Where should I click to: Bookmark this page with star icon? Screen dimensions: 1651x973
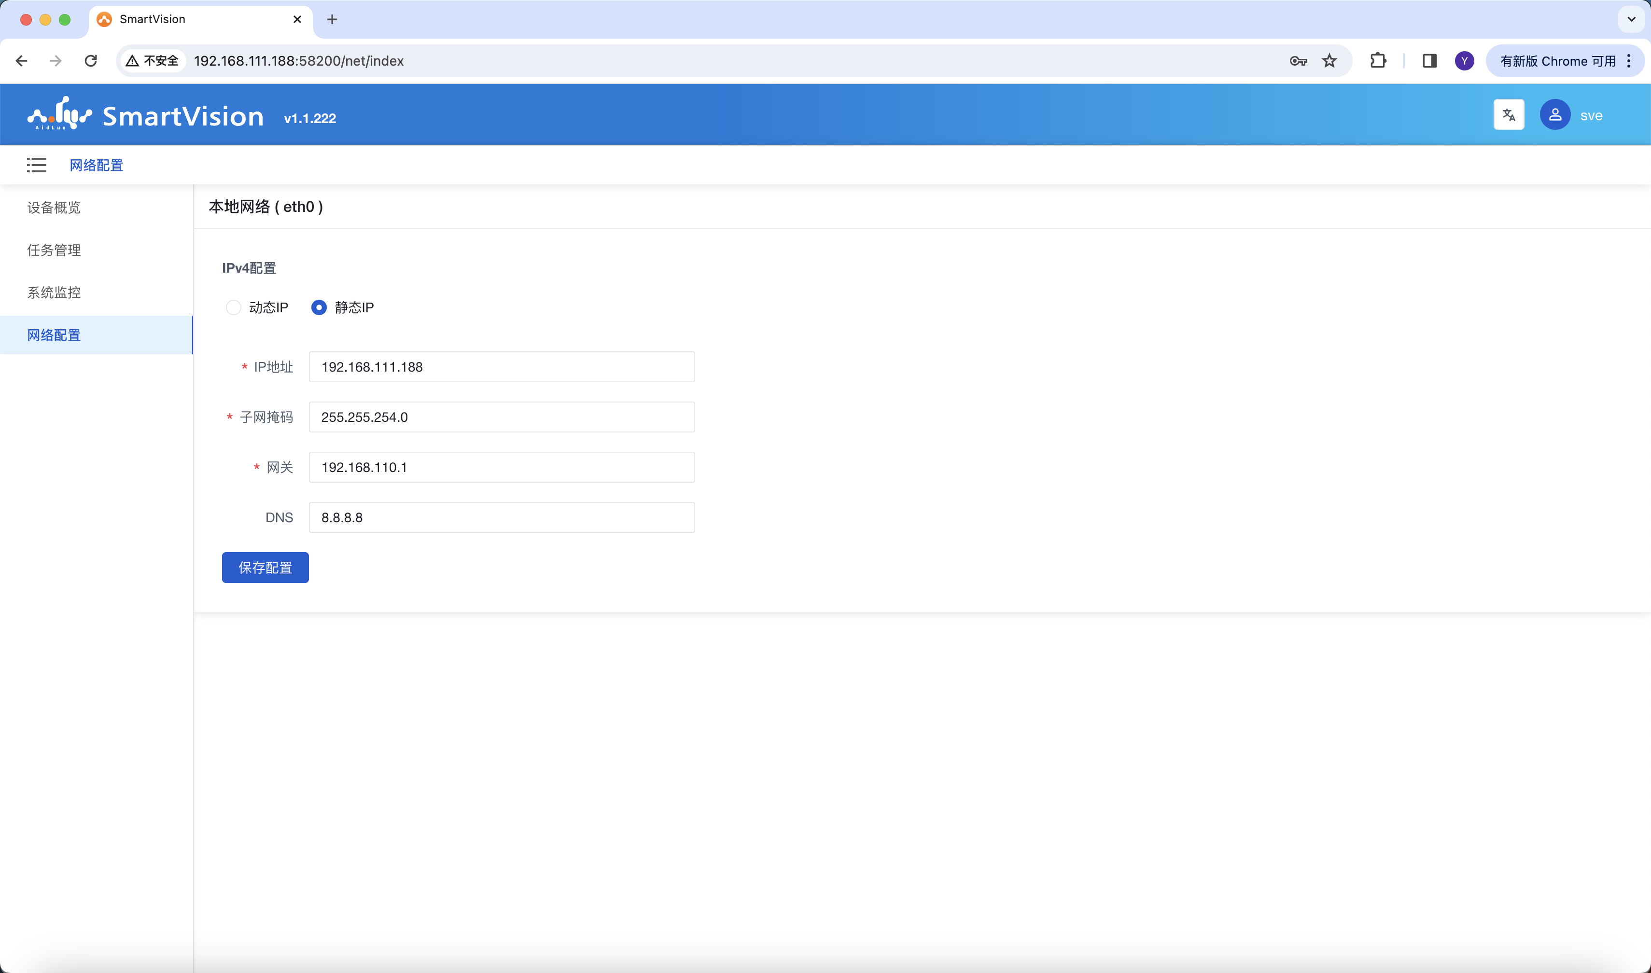[1329, 61]
